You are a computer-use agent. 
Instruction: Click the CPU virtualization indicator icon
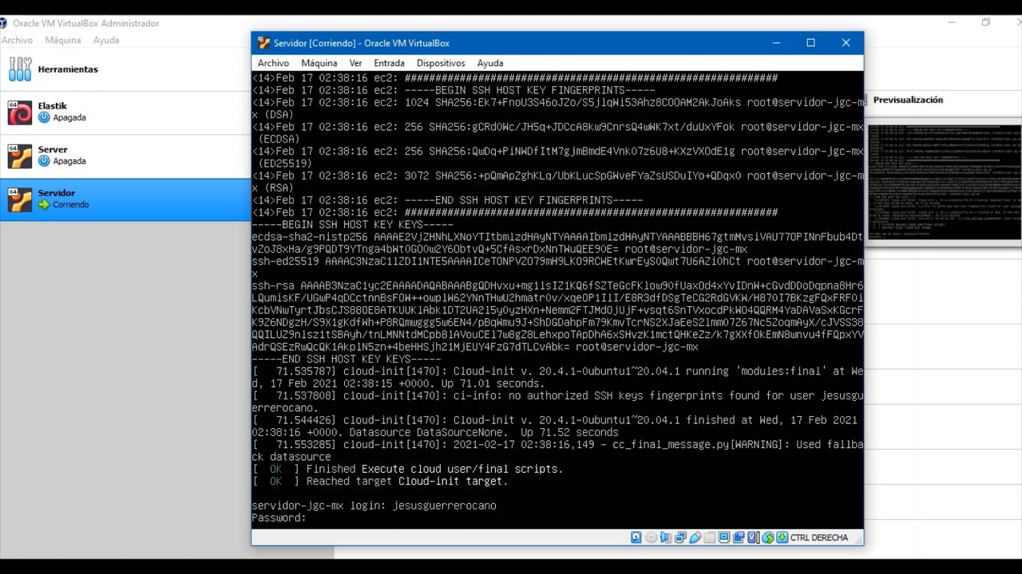click(x=753, y=538)
